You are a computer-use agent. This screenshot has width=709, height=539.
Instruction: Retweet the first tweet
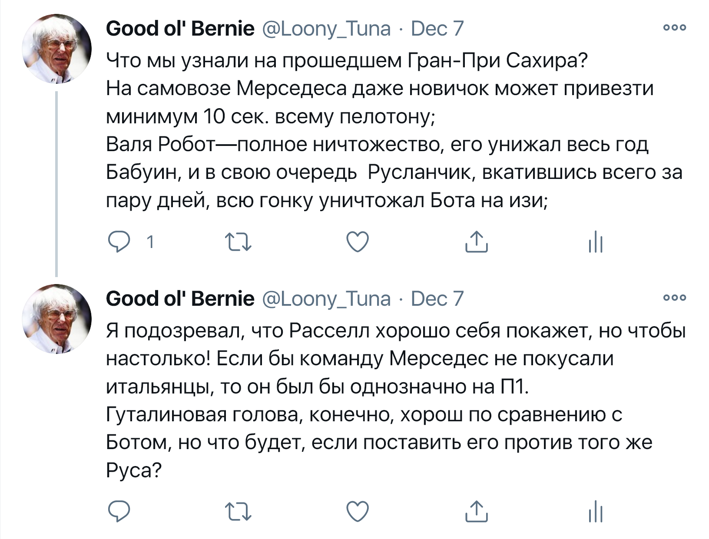coord(238,242)
